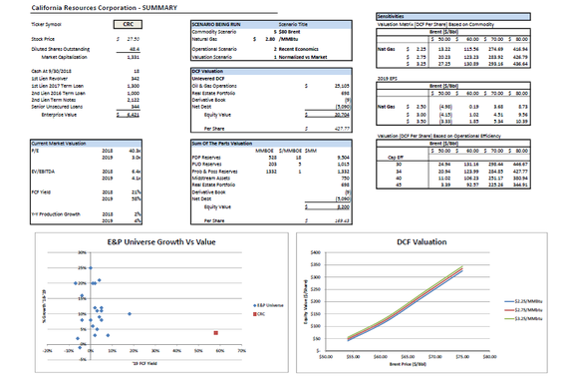
Task: Click the 'Y-Y Production Growth' label
Action: pos(56,214)
